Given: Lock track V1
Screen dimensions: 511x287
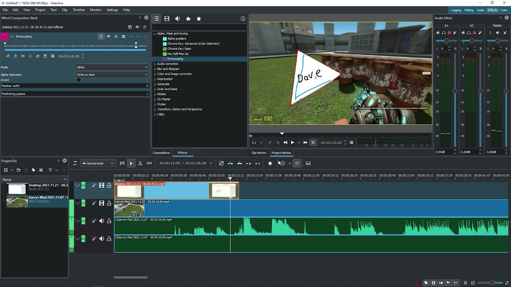Looking at the screenshot, I should coord(109,203).
